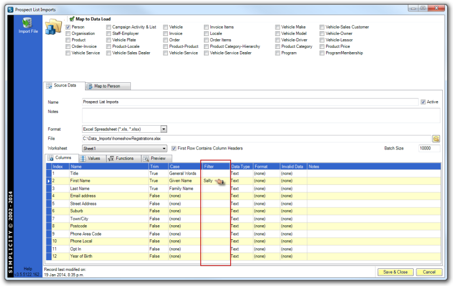Viewport: 453px width, 286px height.
Task: Check the Vehicle checkbox
Action: pyautogui.click(x=166, y=27)
